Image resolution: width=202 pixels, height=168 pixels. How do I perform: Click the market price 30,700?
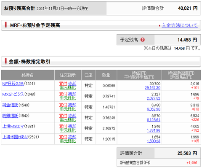click(x=155, y=84)
